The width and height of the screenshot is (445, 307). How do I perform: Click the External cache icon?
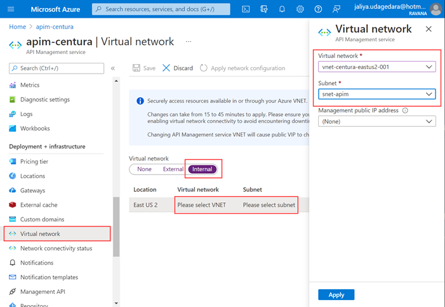click(x=13, y=205)
